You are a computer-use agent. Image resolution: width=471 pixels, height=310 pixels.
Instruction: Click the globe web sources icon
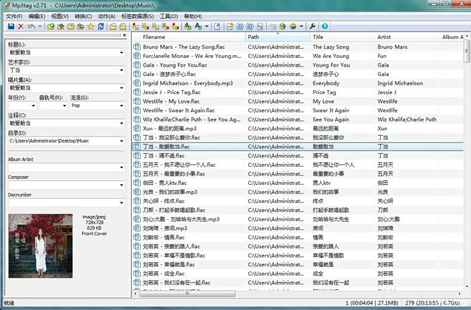(x=283, y=26)
